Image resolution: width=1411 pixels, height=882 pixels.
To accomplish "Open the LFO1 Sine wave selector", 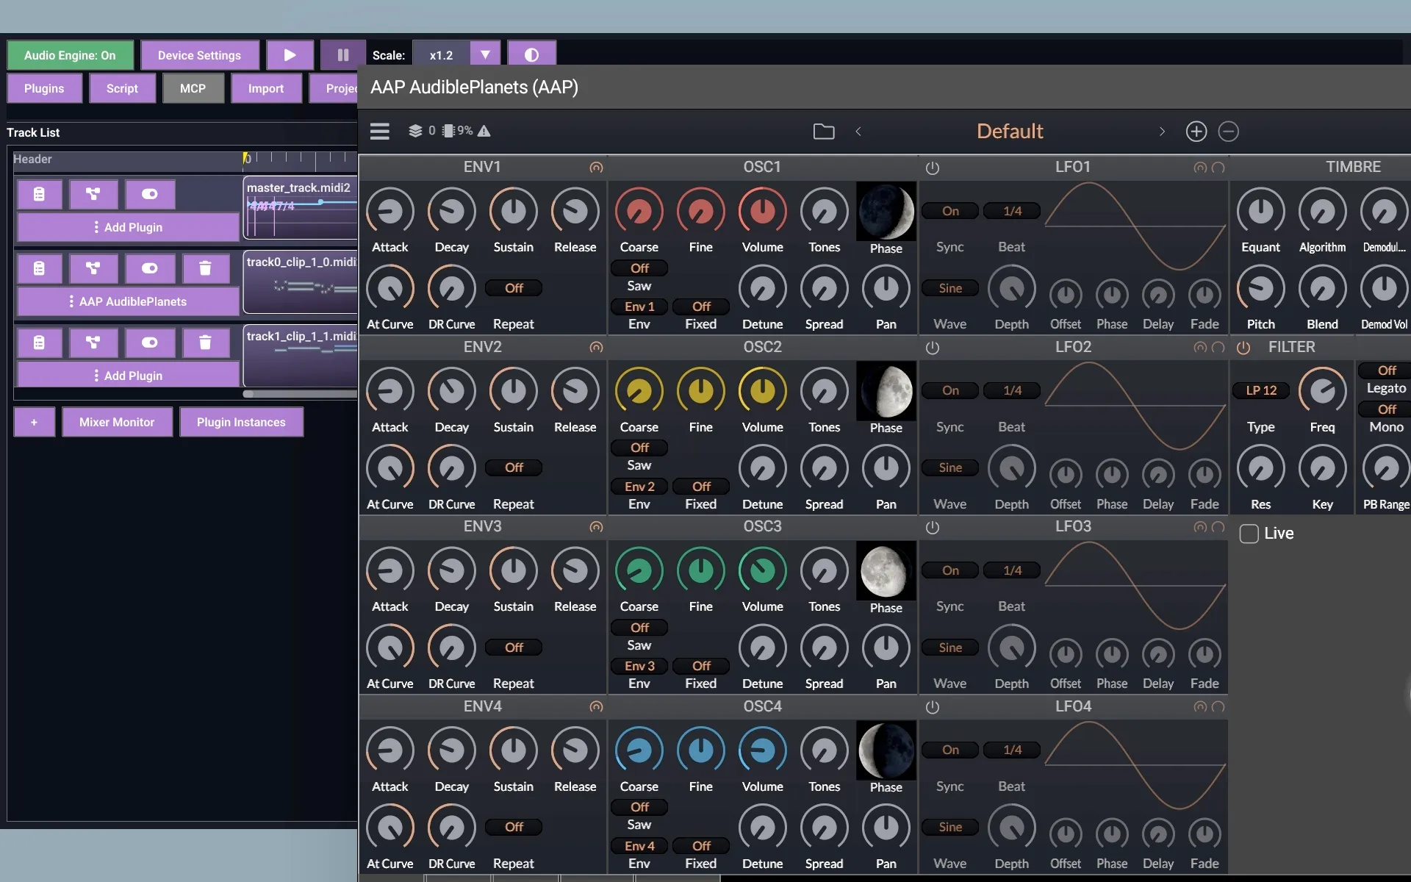I will tap(949, 288).
